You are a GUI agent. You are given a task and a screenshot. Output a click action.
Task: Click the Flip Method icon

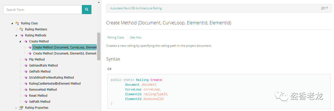25,60
